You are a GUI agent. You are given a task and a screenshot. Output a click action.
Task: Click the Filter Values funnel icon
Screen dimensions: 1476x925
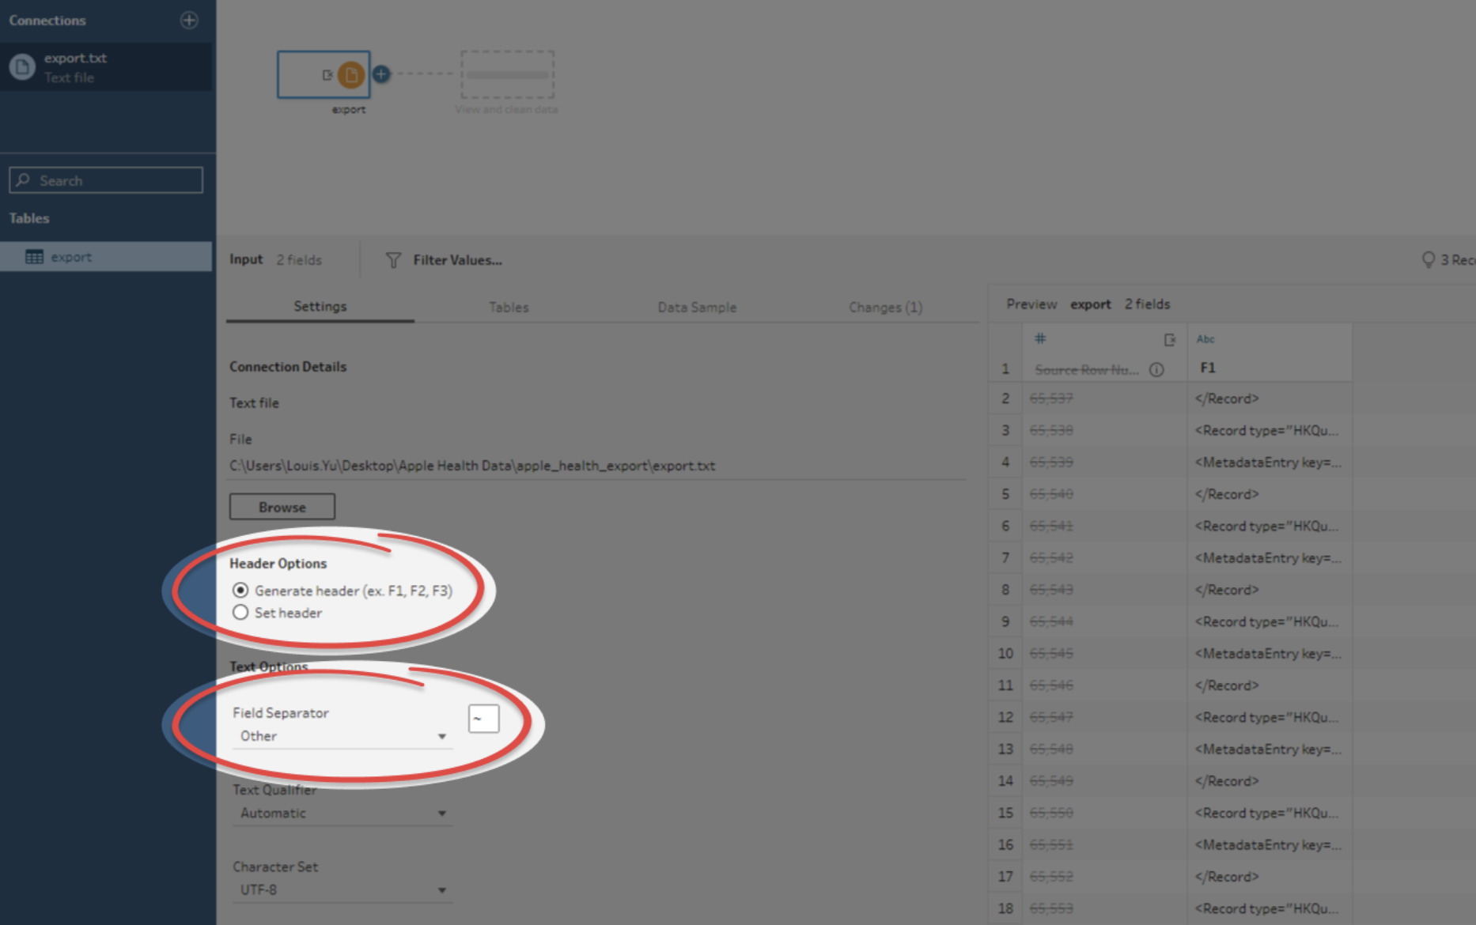coord(393,260)
